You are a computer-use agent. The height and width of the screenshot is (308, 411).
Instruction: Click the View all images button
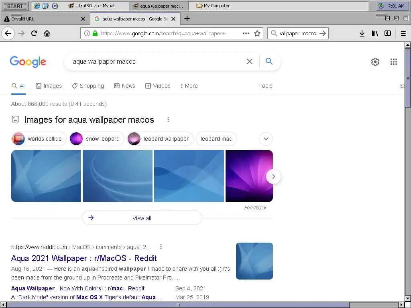142,218
